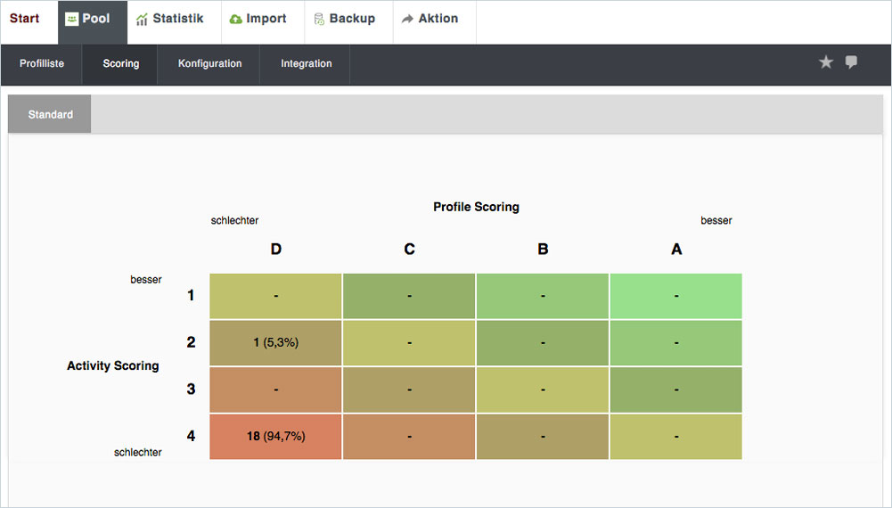Click the Aktion arrow icon
892x508 pixels.
407,19
